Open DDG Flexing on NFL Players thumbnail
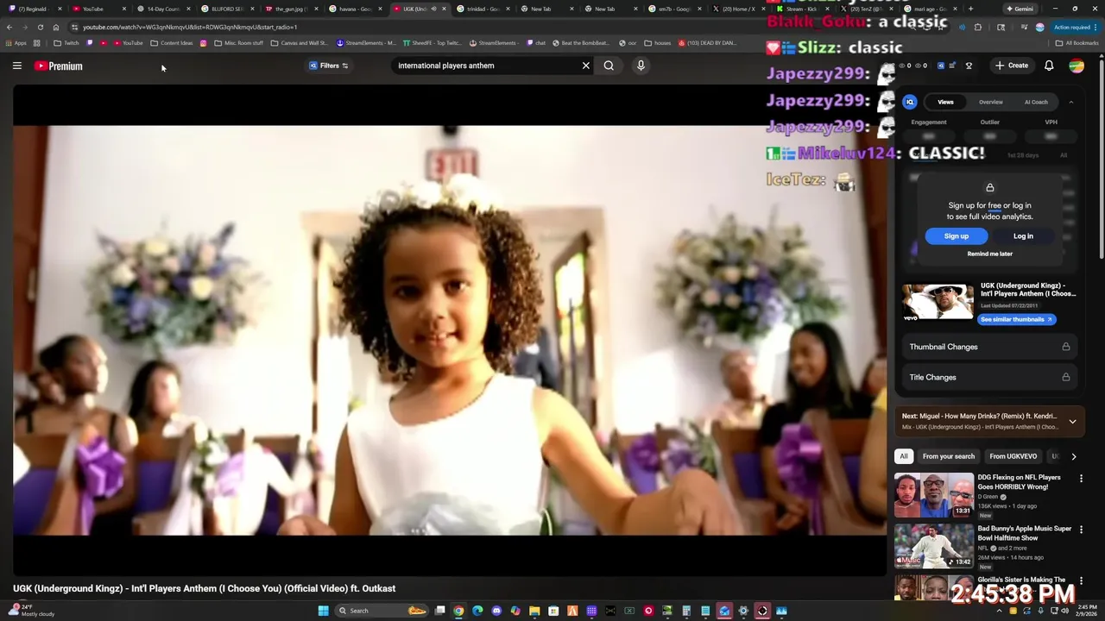 (934, 495)
